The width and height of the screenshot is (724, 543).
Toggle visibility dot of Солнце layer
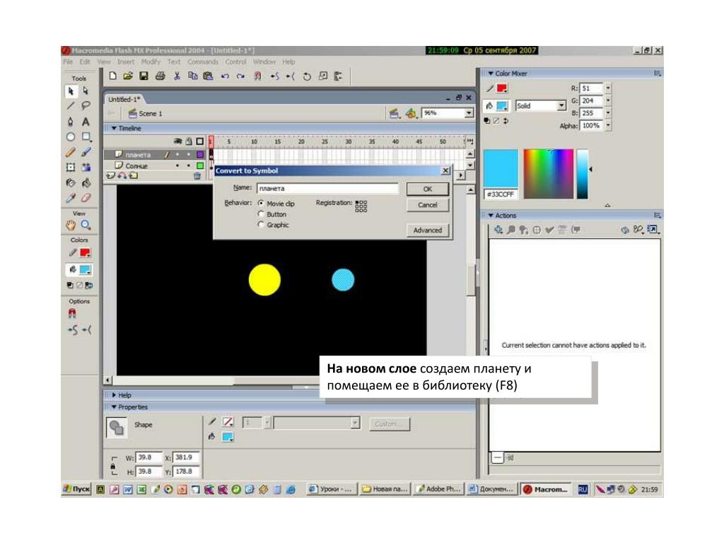(177, 165)
